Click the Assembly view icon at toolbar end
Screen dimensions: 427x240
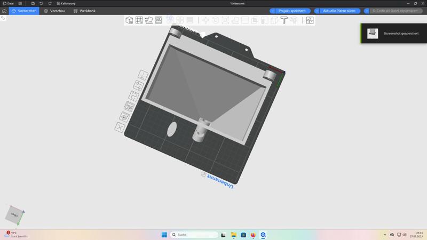(x=310, y=20)
